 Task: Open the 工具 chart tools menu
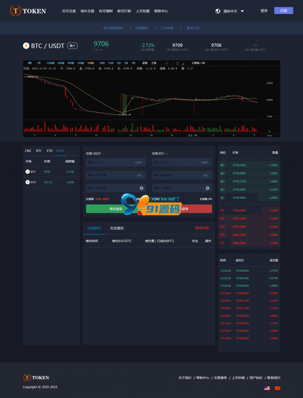tap(153, 63)
